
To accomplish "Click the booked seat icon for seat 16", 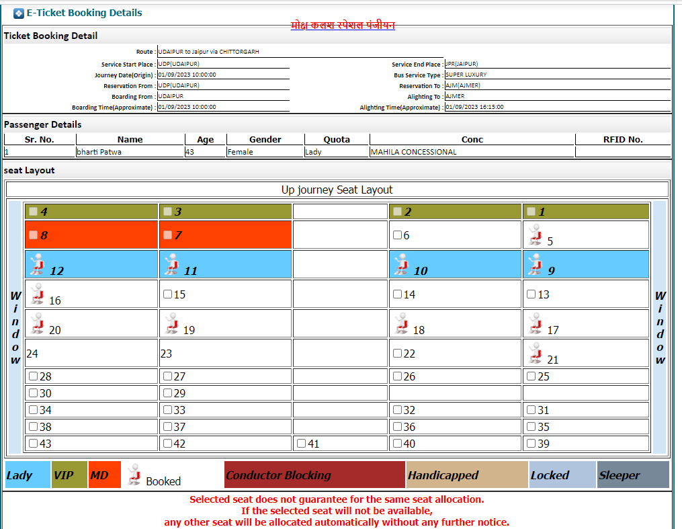I will [38, 294].
